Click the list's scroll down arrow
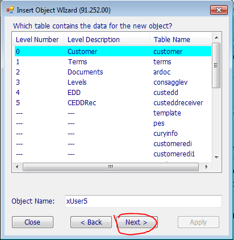This screenshot has width=234, height=240. tap(216, 157)
